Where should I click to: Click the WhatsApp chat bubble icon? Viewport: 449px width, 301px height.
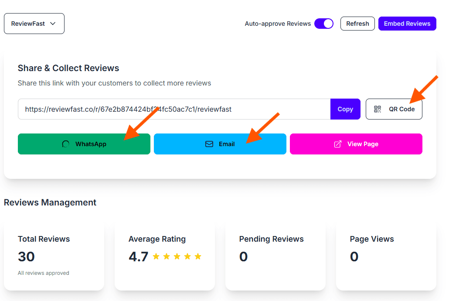tap(66, 144)
